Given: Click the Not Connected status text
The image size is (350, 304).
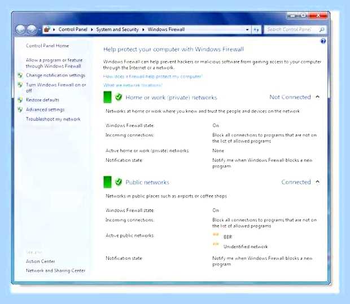Looking at the screenshot, I should tap(290, 97).
